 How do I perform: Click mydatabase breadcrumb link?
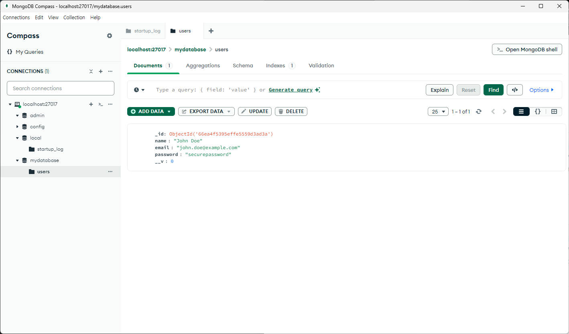pyautogui.click(x=190, y=50)
